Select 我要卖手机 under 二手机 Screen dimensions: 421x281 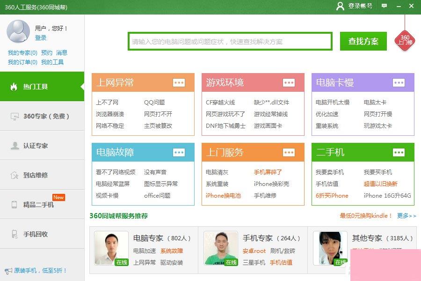tap(329, 172)
